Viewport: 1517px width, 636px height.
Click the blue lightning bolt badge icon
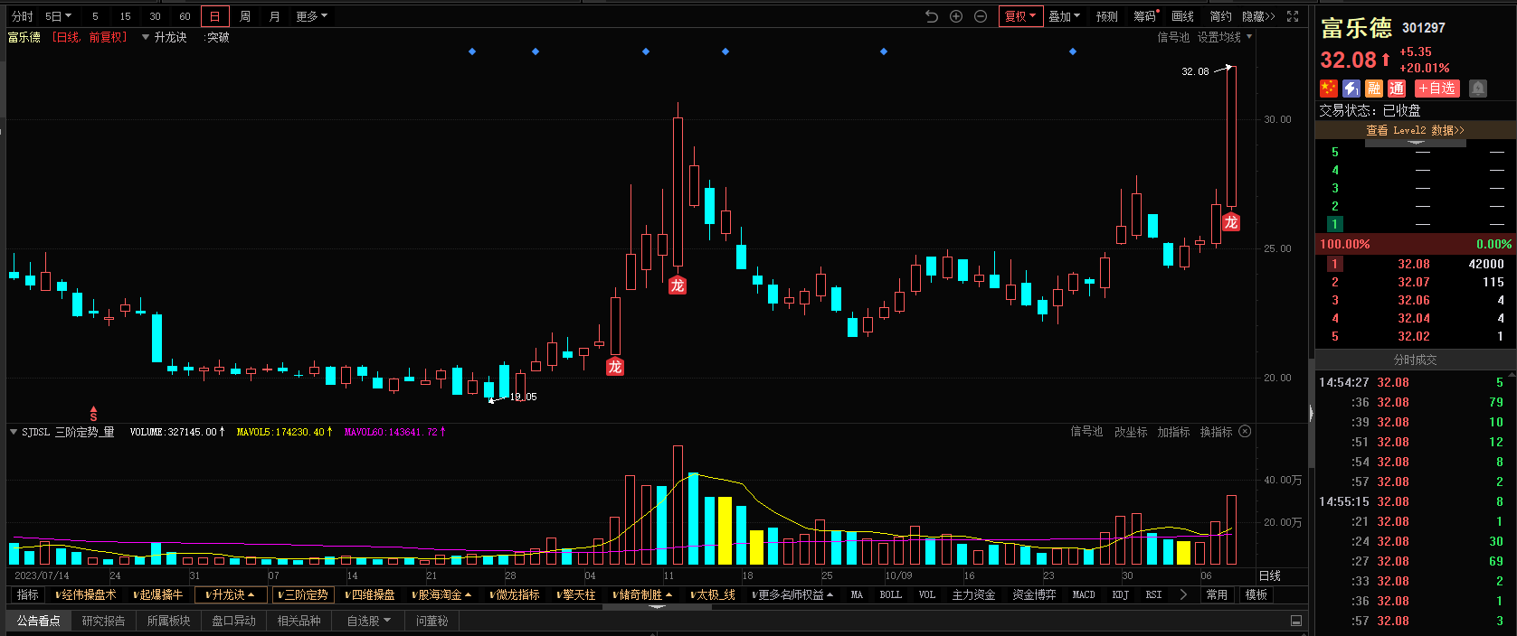tap(1351, 88)
